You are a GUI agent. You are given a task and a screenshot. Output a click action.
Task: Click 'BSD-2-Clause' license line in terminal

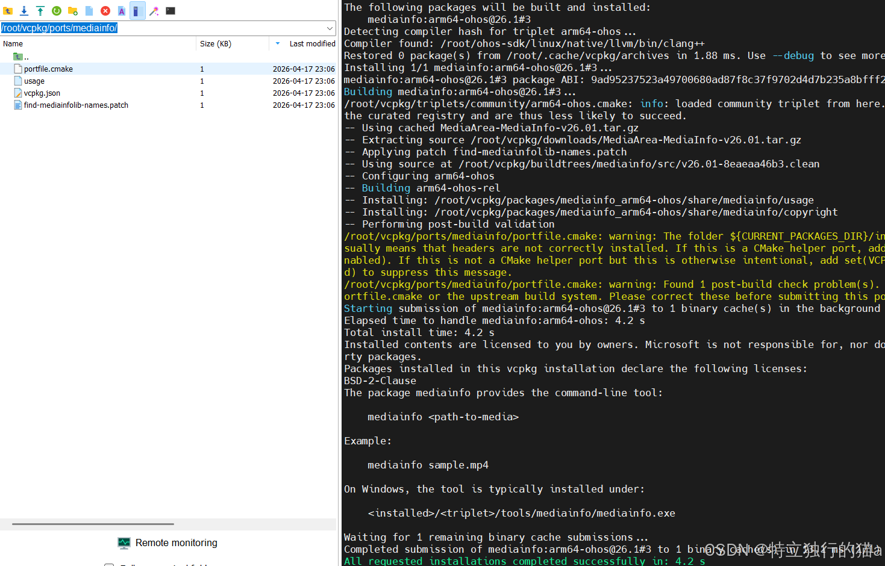pos(380,381)
